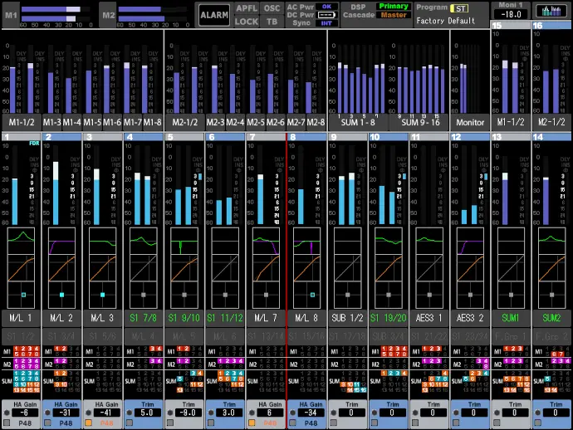
Task: Click the M1 level bar meter at top
Action: pyautogui.click(x=56, y=14)
